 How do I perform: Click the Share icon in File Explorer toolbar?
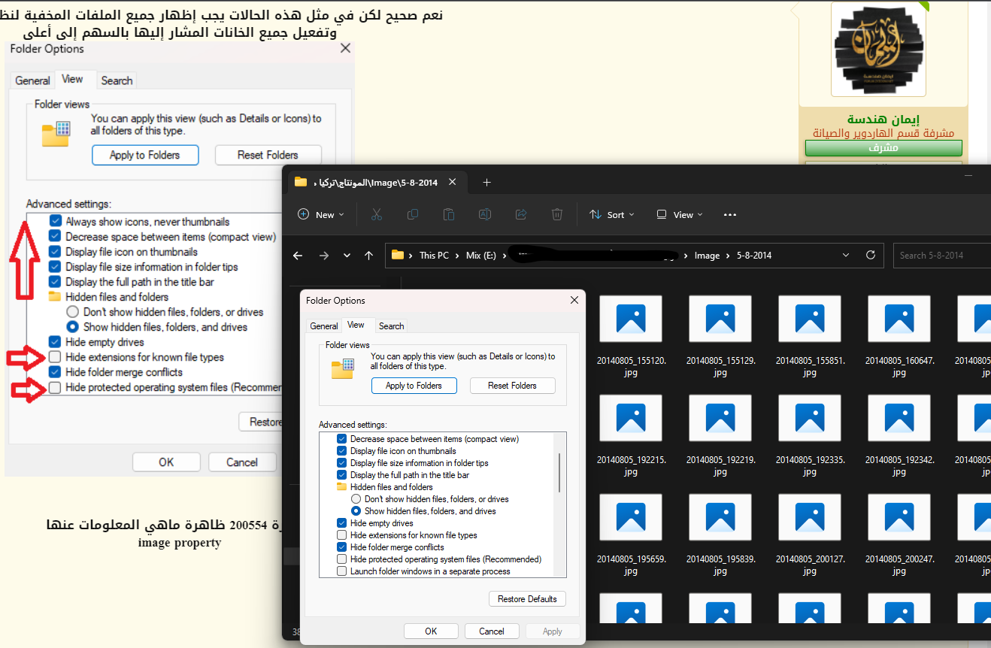click(521, 214)
